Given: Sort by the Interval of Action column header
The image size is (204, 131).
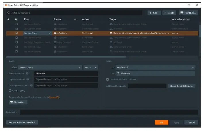Looking at the screenshot, I should [x=181, y=19].
